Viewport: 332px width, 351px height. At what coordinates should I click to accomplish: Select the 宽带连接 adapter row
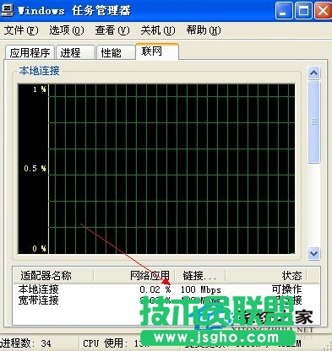point(166,300)
